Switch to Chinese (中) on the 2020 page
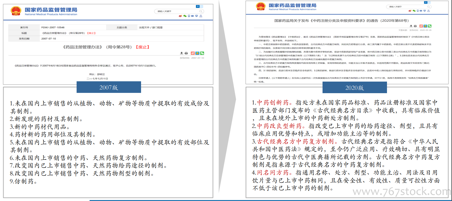The image size is (452, 201). [425, 2]
